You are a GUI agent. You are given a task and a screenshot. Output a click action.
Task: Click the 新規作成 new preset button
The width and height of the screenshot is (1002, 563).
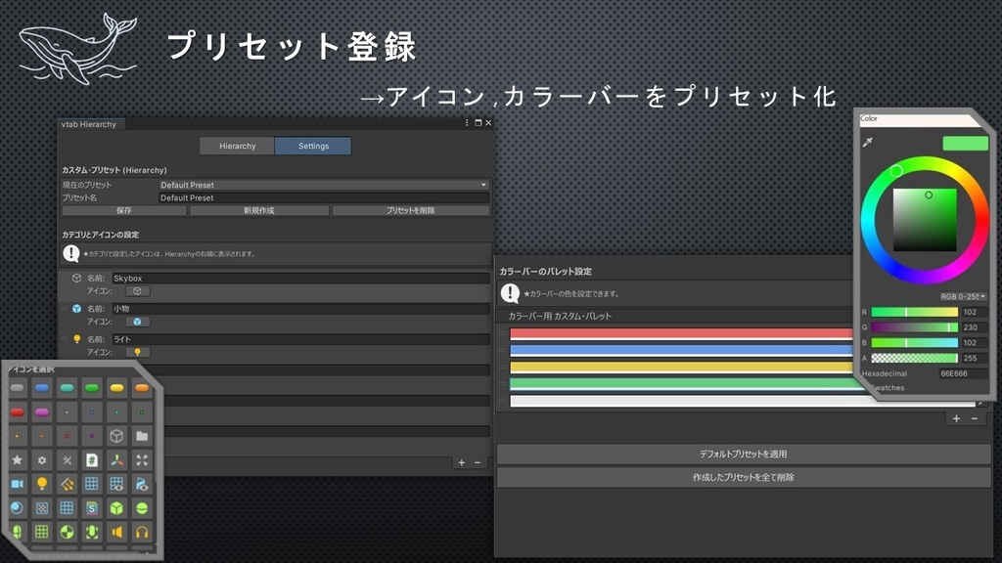[258, 210]
